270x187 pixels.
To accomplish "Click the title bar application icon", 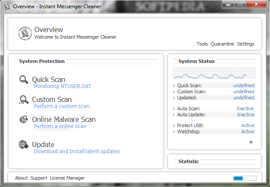I will click(7, 7).
